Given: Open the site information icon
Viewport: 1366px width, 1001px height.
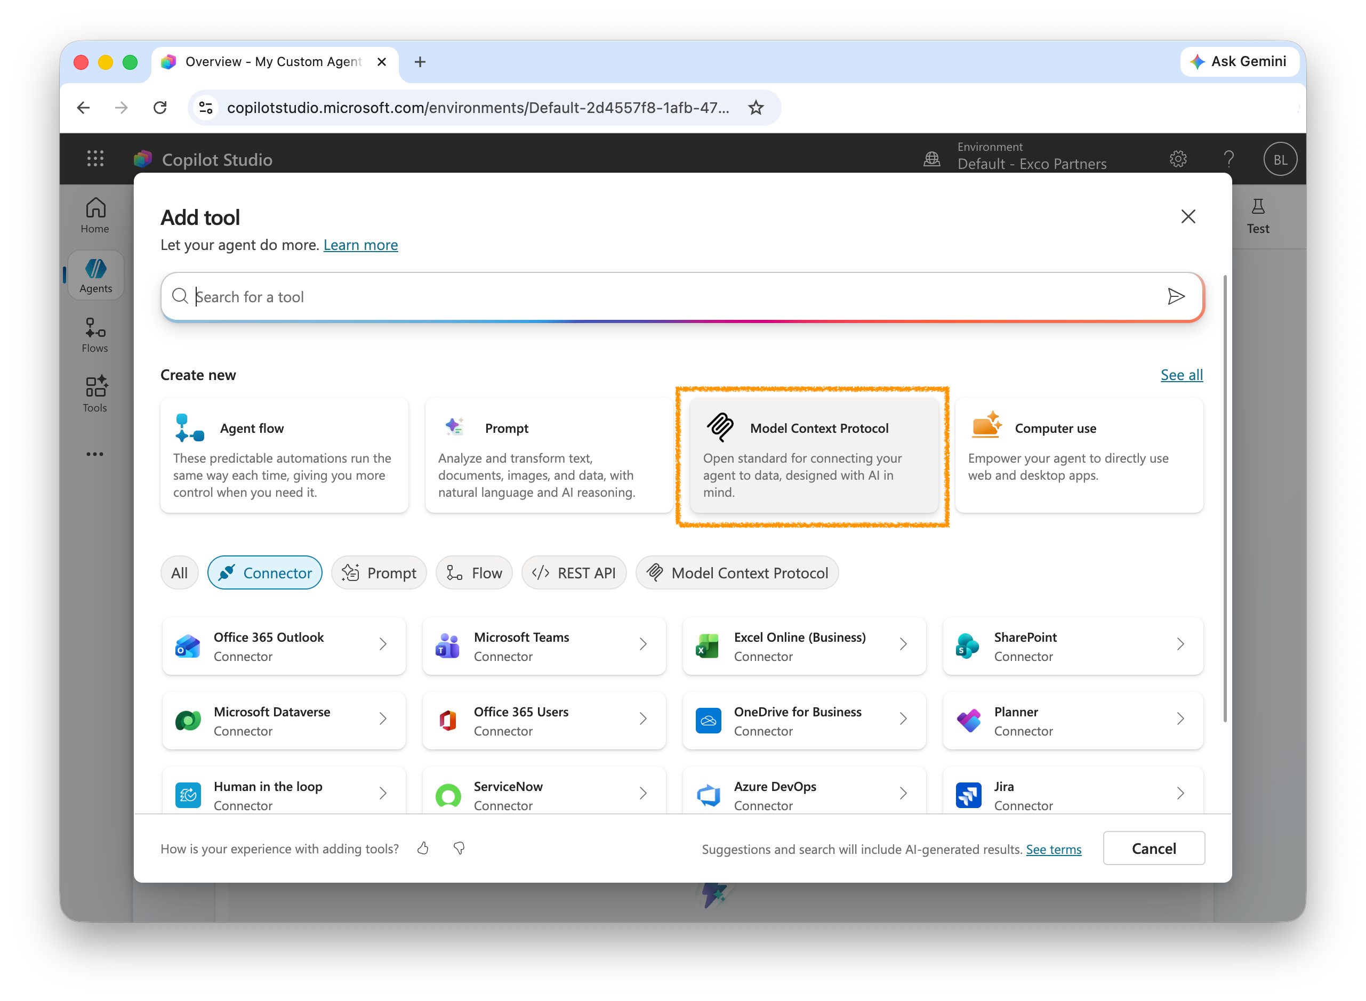Looking at the screenshot, I should point(206,108).
